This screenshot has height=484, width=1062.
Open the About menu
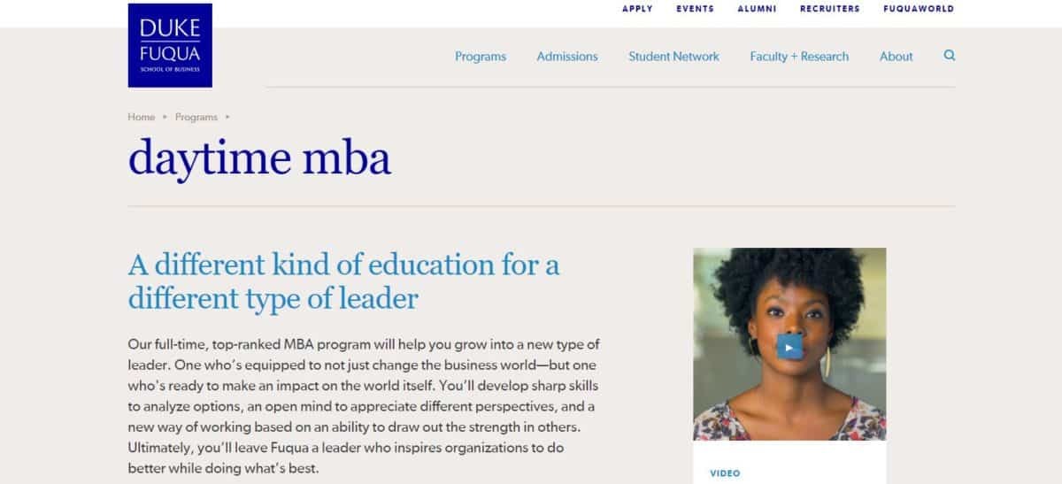(x=896, y=57)
